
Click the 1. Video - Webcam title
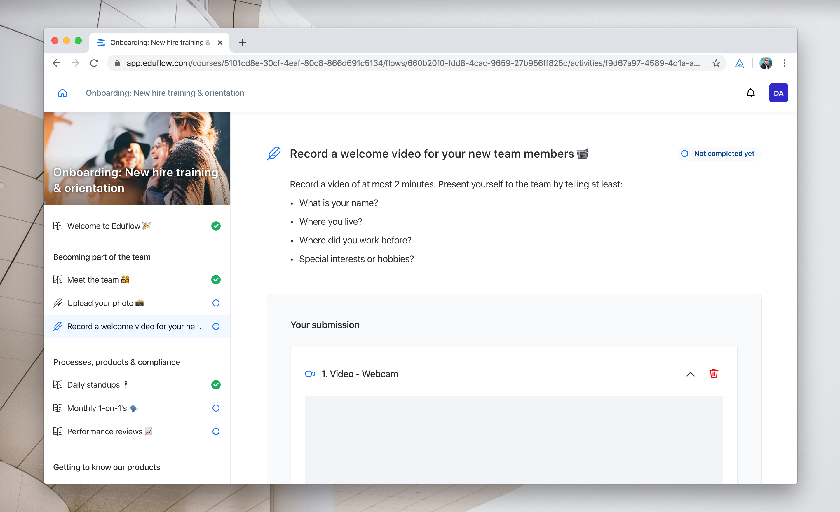(360, 374)
